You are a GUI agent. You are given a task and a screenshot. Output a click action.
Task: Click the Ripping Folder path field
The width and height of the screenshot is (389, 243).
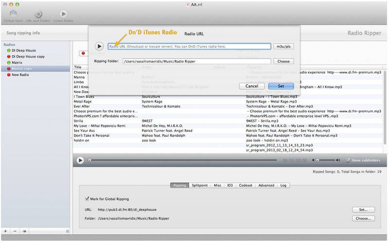(x=197, y=61)
